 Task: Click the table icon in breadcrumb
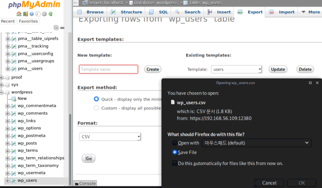[x=186, y=3]
